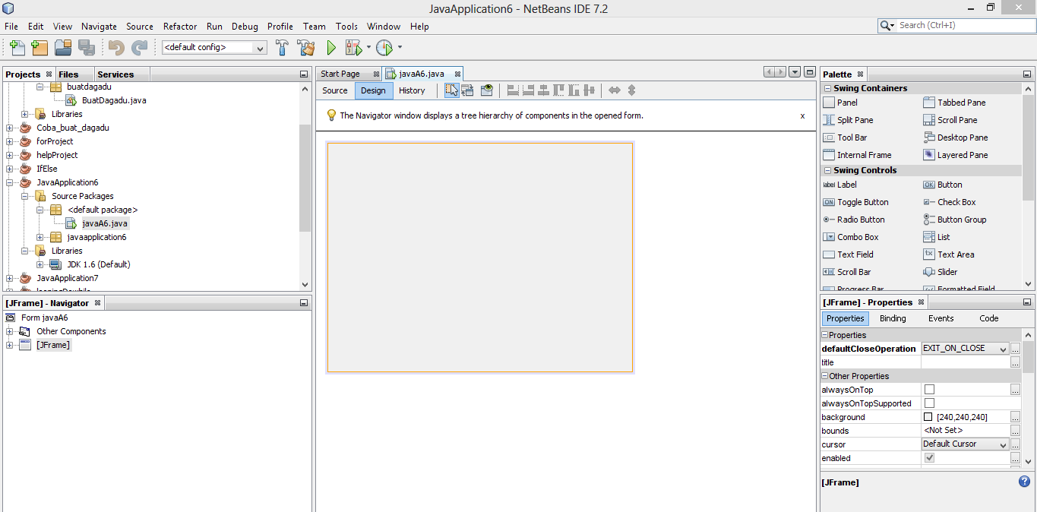Activate Selection Mode in the form designer

pos(451,90)
